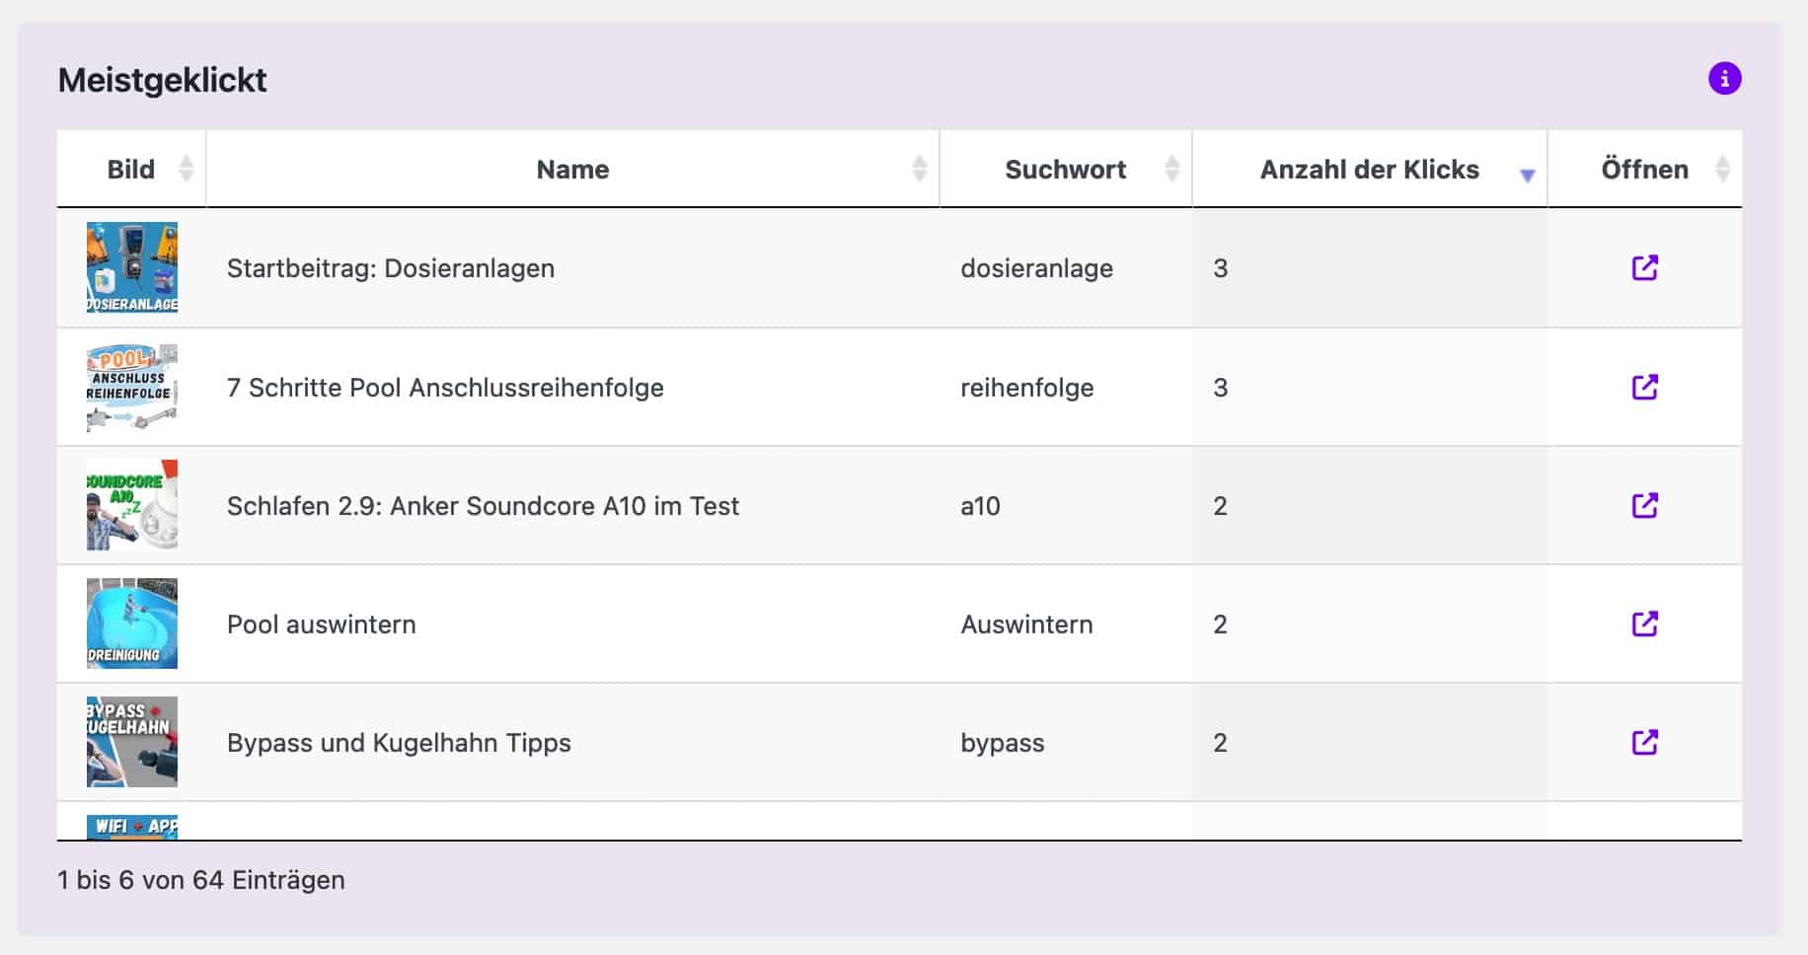Open link icon for 7 Schritte Pool Anschlussreihenfolge

click(1644, 387)
